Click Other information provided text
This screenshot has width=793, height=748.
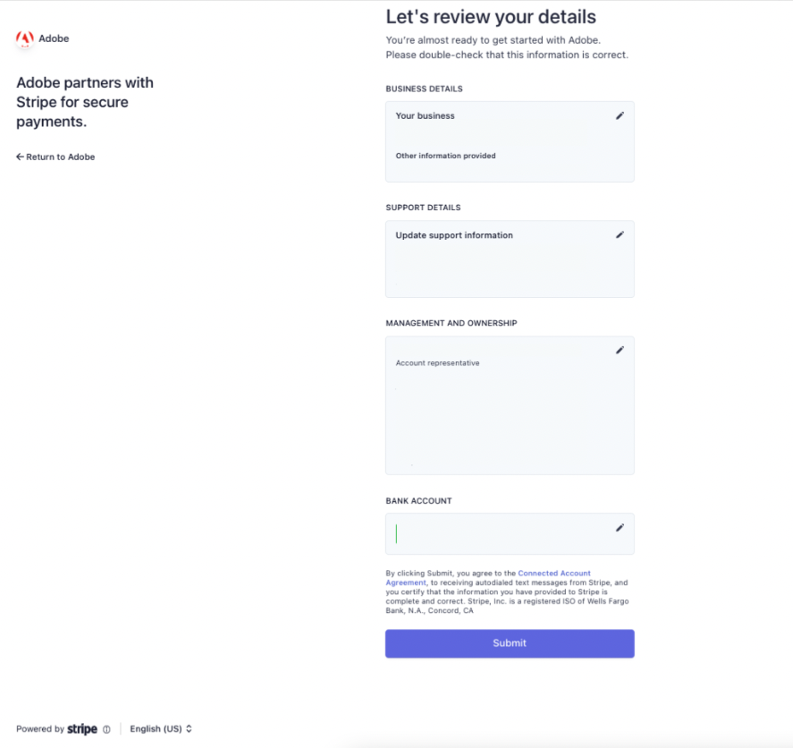[x=445, y=156]
